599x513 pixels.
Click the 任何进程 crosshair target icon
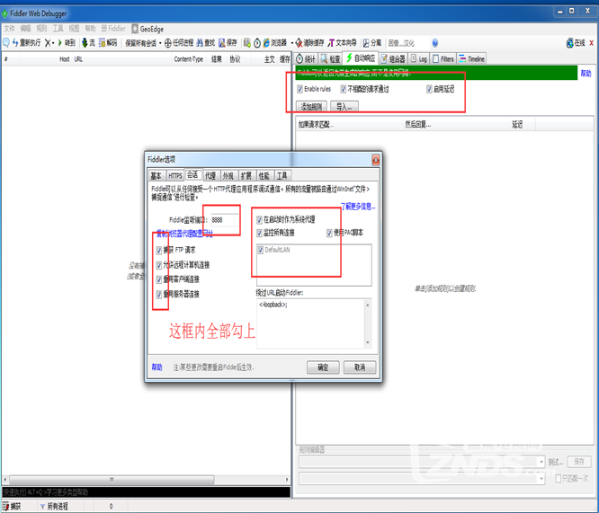[167, 43]
